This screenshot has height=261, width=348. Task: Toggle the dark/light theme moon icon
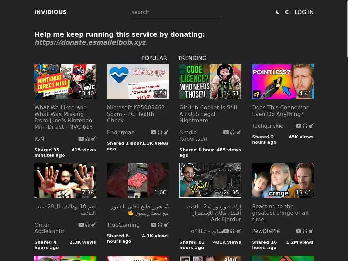(277, 12)
